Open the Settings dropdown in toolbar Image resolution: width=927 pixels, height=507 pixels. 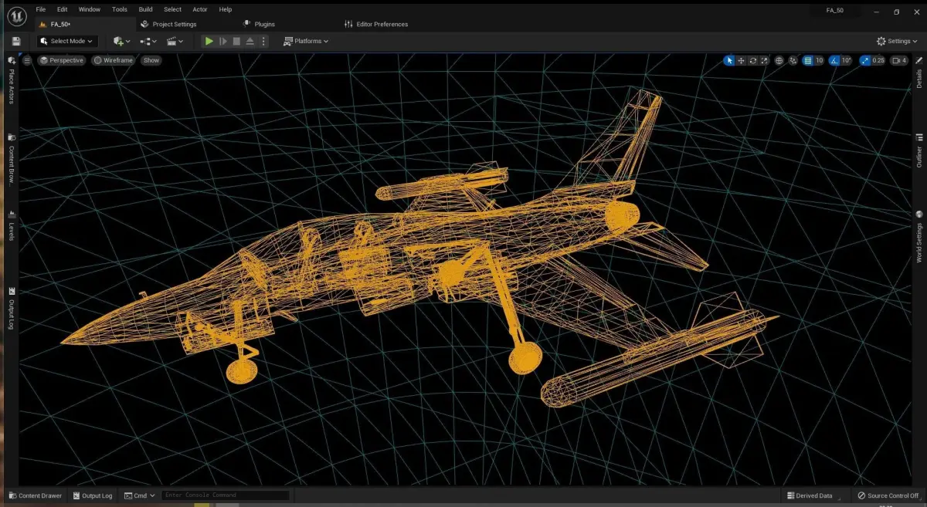tap(898, 41)
